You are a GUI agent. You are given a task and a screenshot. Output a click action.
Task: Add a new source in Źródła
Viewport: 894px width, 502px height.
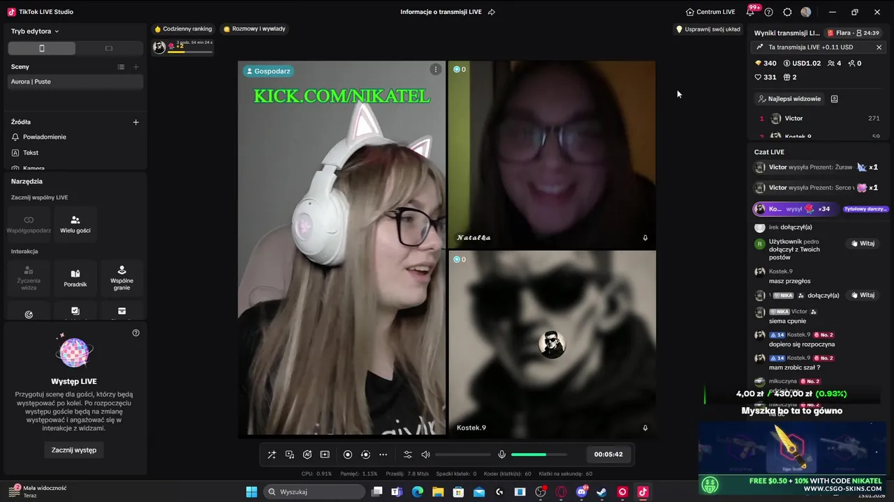[x=136, y=122]
